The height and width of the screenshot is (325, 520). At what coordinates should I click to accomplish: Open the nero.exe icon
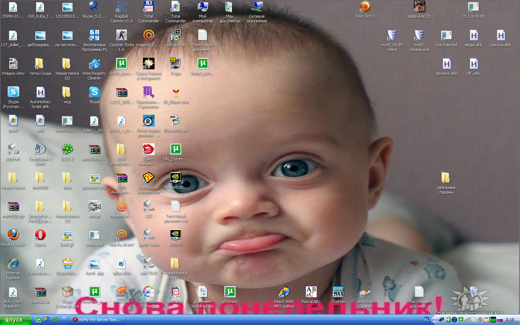tap(121, 295)
